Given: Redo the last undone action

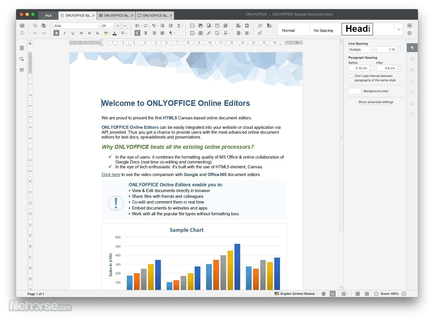Looking at the screenshot, I should (x=44, y=33).
